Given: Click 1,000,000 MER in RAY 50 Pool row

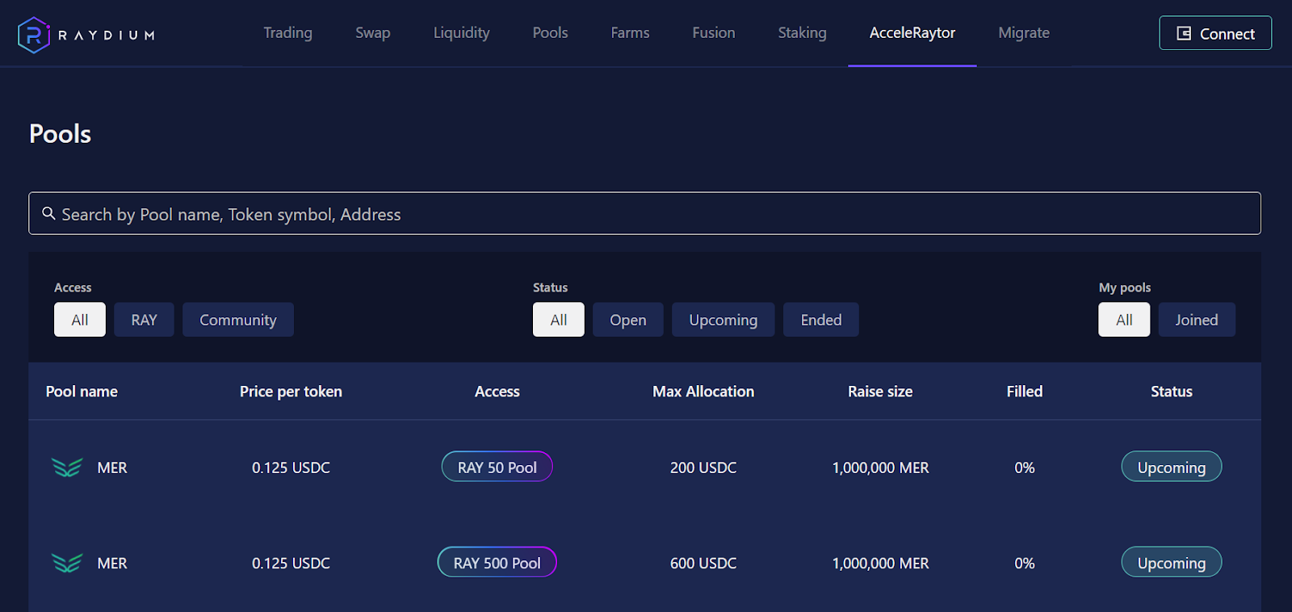Looking at the screenshot, I should coord(880,467).
